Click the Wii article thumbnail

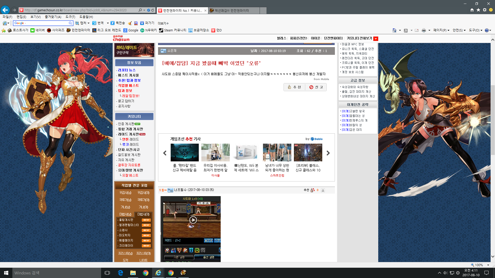246,152
